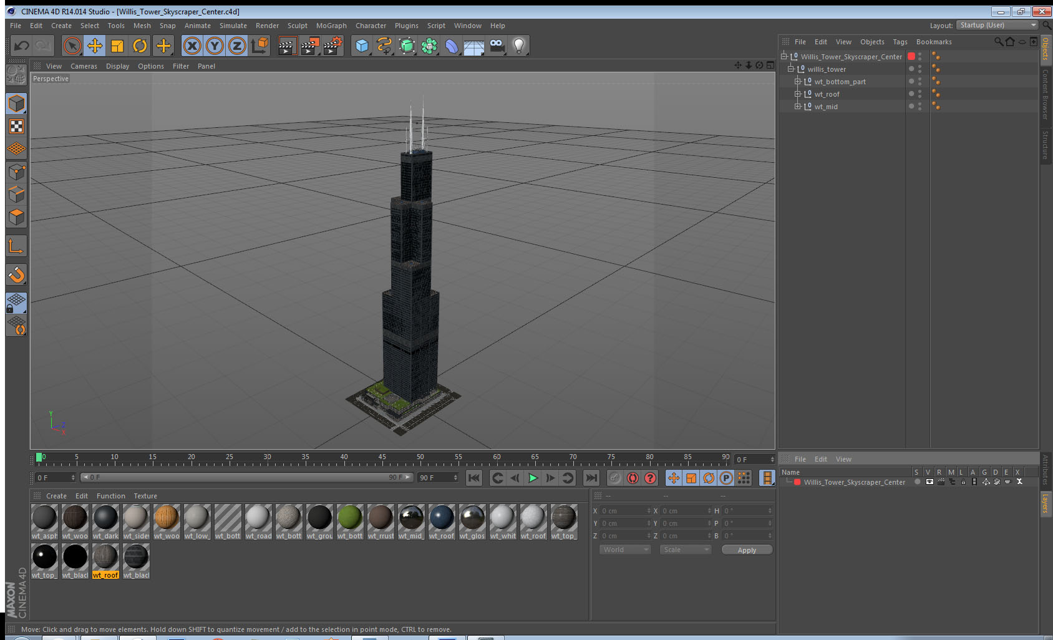
Task: Expand the wt_roof object
Action: [797, 94]
